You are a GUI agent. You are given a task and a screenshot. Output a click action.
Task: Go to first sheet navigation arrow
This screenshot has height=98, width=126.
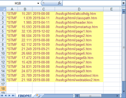coord(2,96)
